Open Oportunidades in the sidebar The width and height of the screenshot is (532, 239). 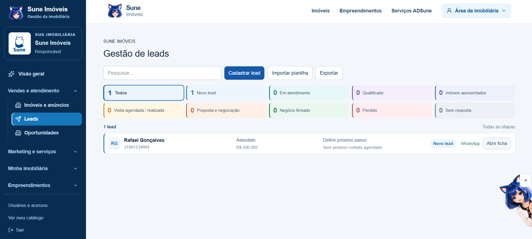pyautogui.click(x=47, y=133)
